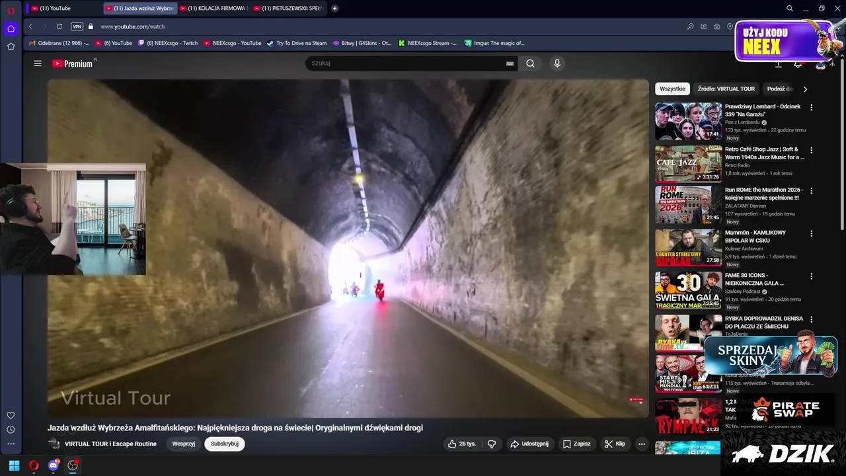Click the address bar URL field
Screen dimensions: 846x476
click(x=390, y=26)
